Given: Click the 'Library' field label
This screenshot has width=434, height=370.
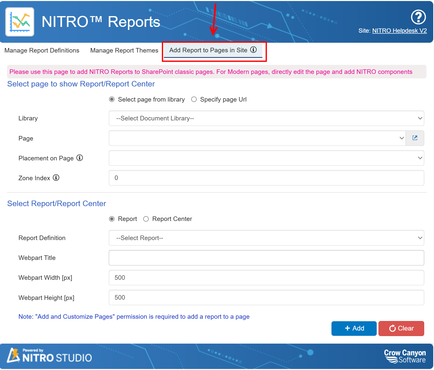Looking at the screenshot, I should click(x=28, y=118).
